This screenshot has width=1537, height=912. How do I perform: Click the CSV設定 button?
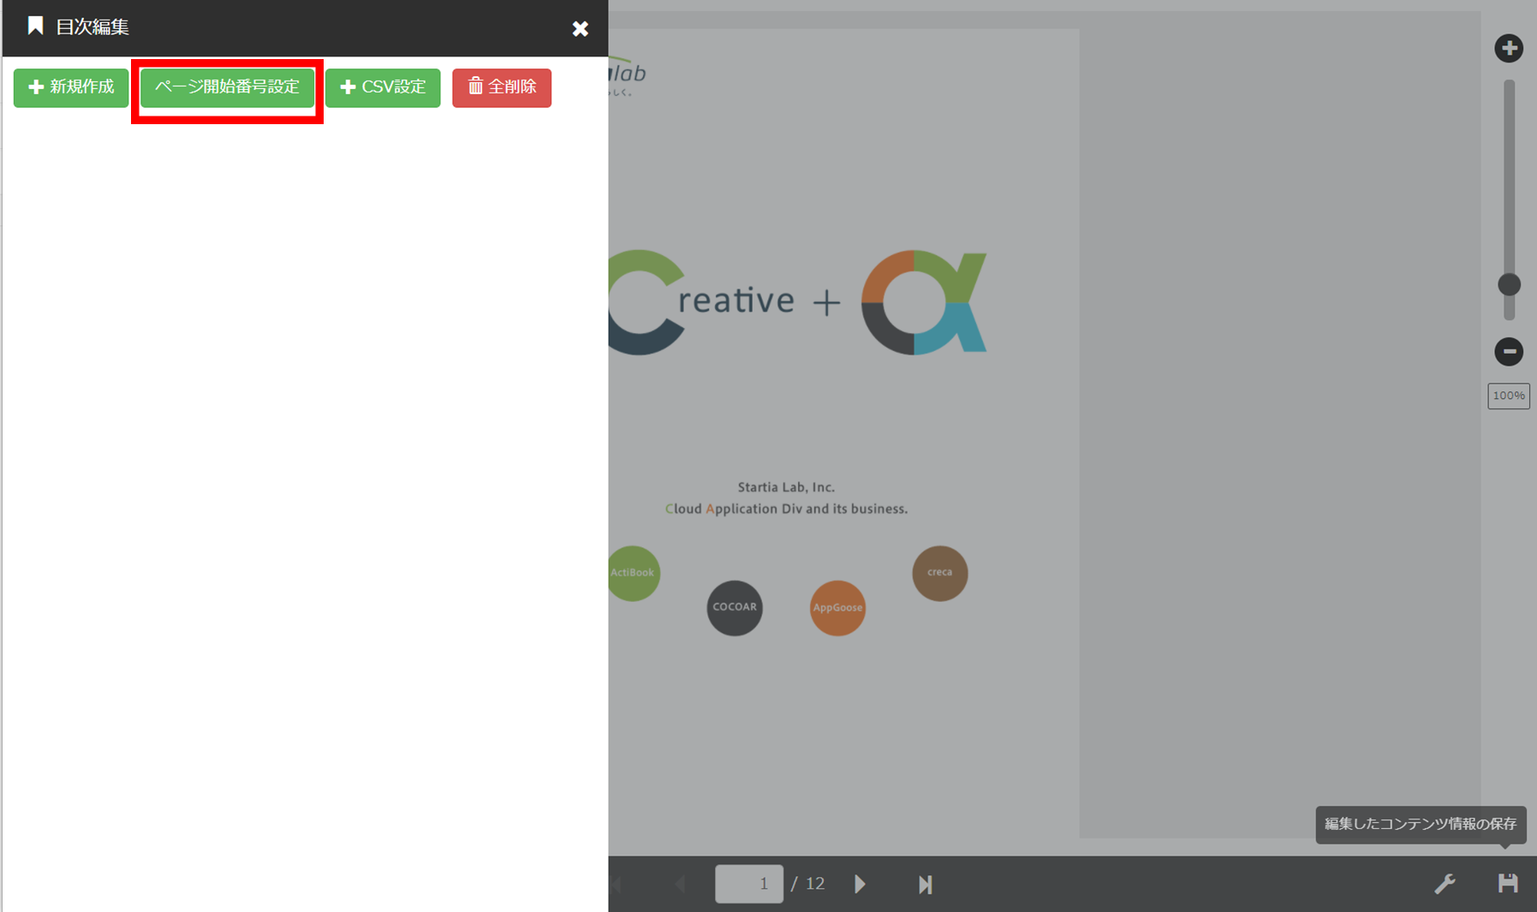tap(383, 87)
